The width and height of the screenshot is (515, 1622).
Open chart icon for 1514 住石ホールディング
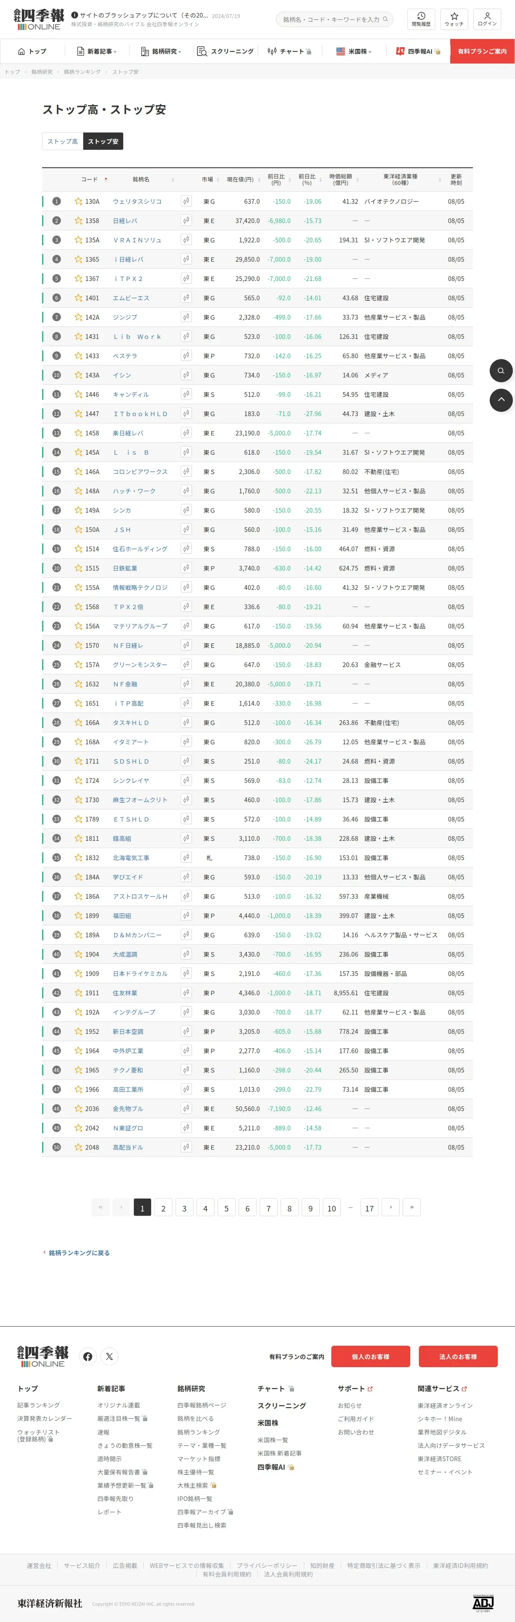click(186, 548)
